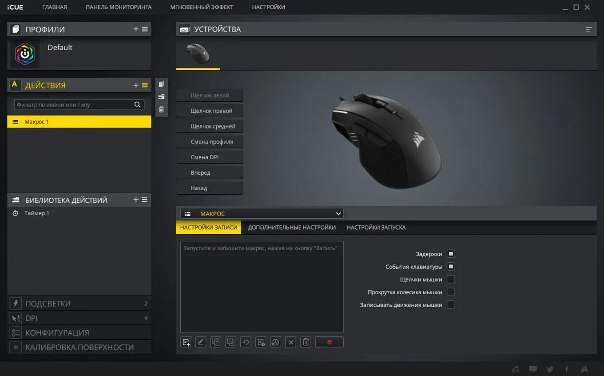Open the ПАНЕЛЬ МОНИТОРИНГА menu
This screenshot has height=376, width=604.
point(119,7)
